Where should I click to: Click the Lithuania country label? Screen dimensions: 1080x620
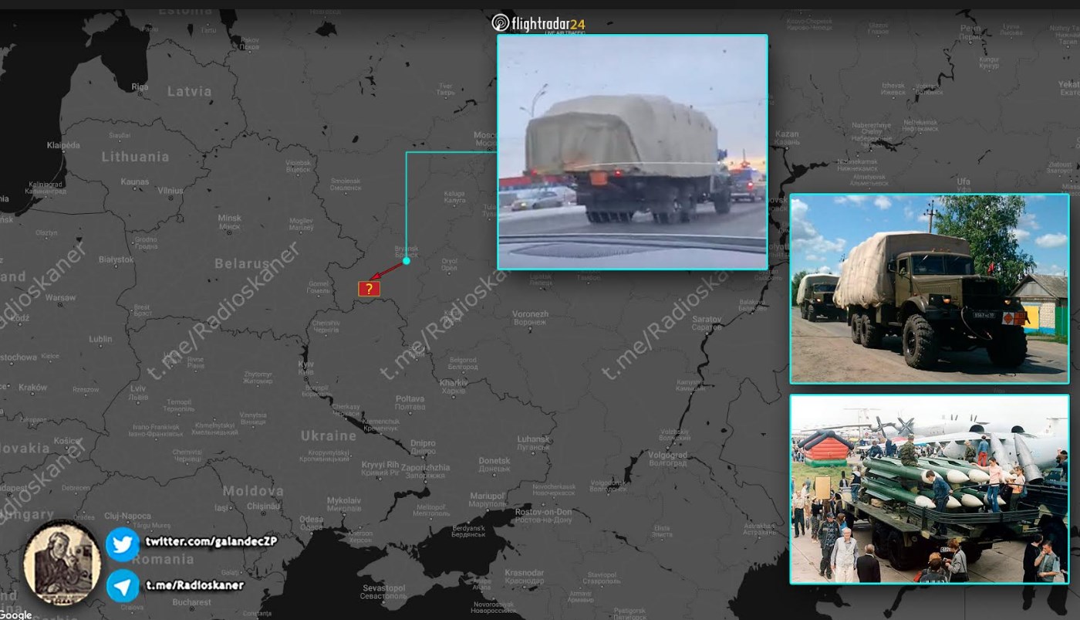pos(135,157)
